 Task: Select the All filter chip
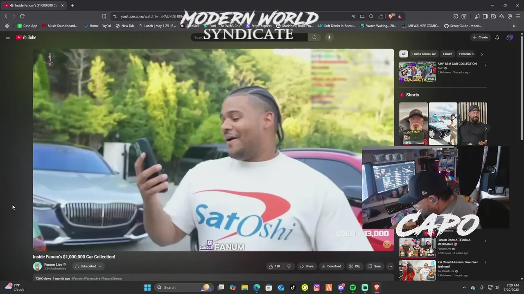[404, 54]
